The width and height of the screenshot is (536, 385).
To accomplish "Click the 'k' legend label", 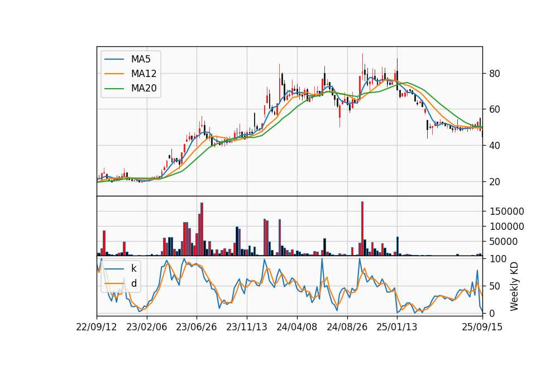I will [133, 268].
